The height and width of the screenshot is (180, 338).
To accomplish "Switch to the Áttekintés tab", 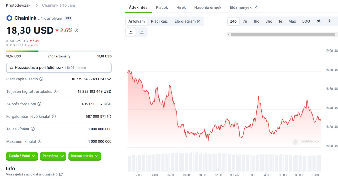I will pos(138,7).
